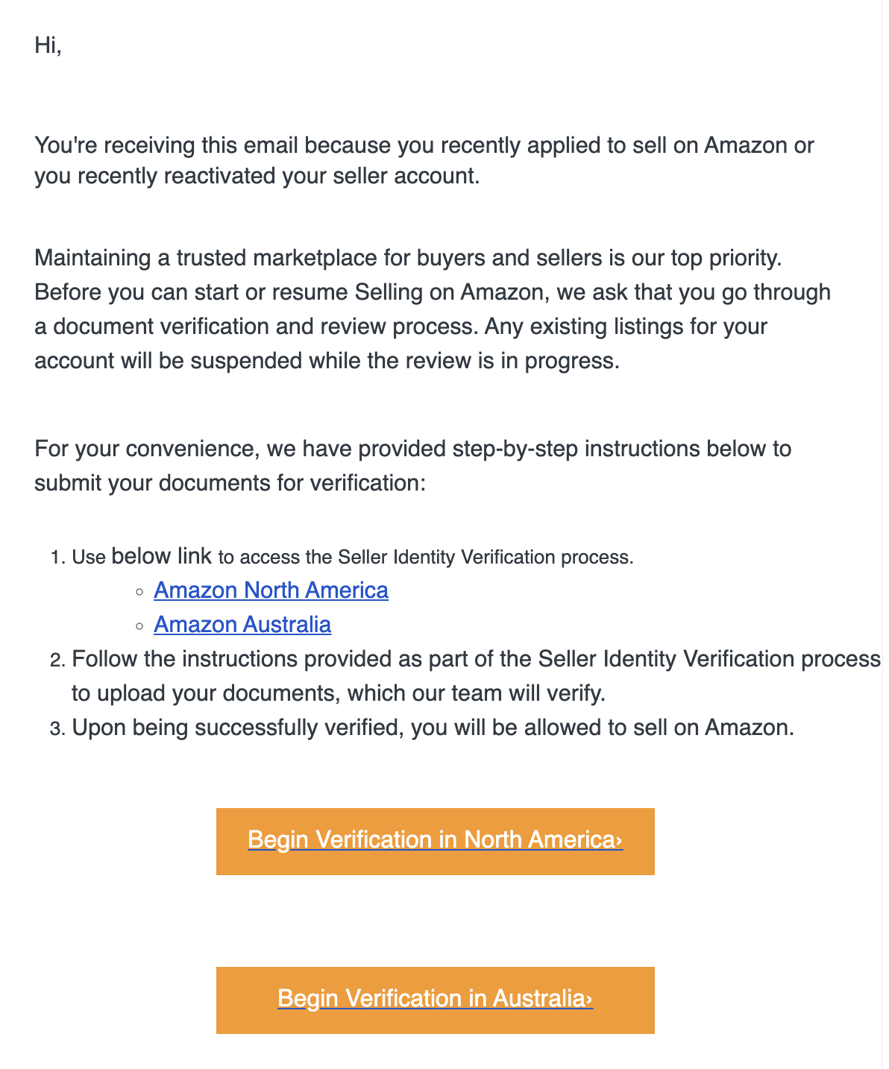Click the bullet beside Amazon North America
The height and width of the screenshot is (1069, 889).
pyautogui.click(x=139, y=592)
